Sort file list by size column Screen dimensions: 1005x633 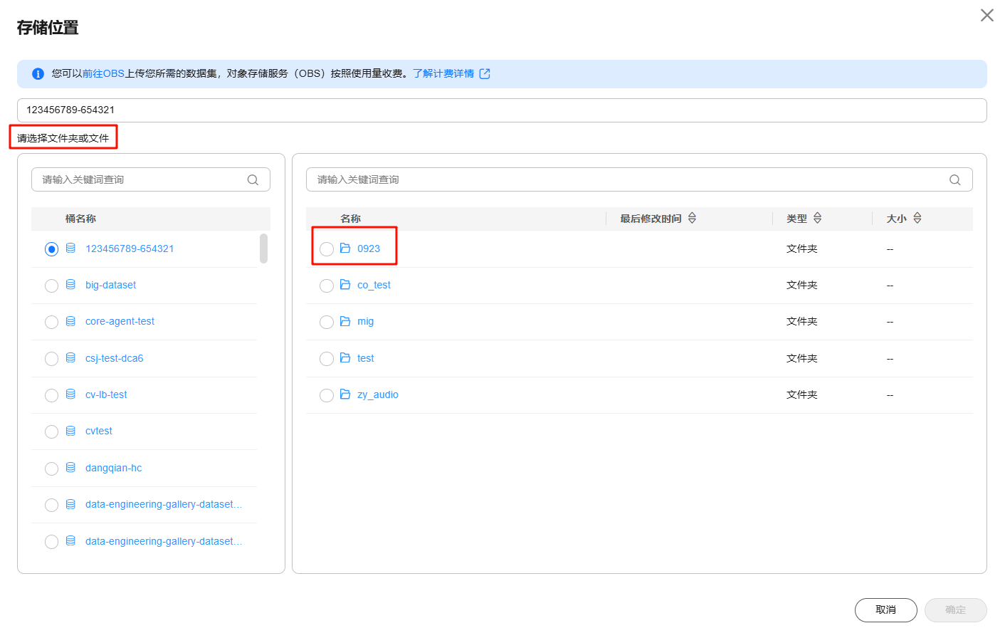point(917,219)
